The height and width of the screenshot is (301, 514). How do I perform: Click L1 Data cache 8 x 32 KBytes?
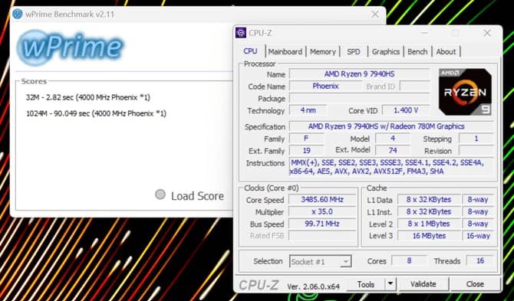(429, 200)
